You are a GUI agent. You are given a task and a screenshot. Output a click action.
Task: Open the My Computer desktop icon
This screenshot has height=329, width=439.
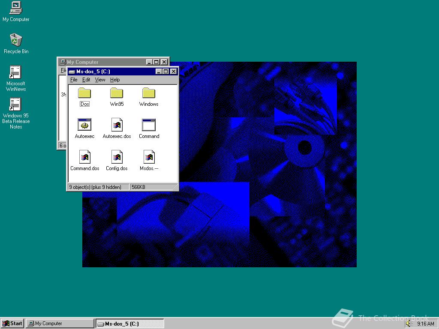[16, 8]
